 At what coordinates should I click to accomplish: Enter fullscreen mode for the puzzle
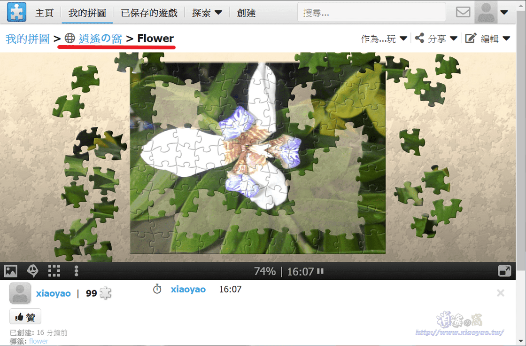click(x=504, y=271)
